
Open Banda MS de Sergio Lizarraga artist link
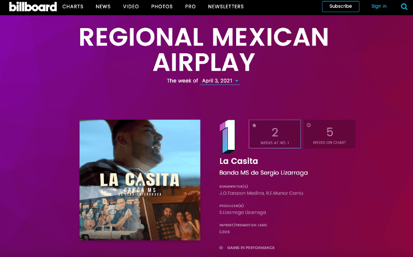pyautogui.click(x=263, y=173)
